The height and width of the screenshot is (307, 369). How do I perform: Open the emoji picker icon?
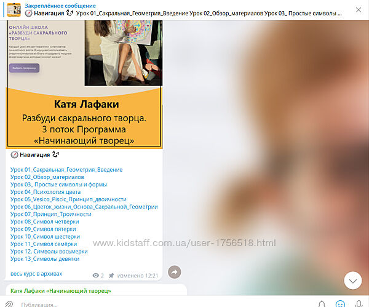point(340,303)
